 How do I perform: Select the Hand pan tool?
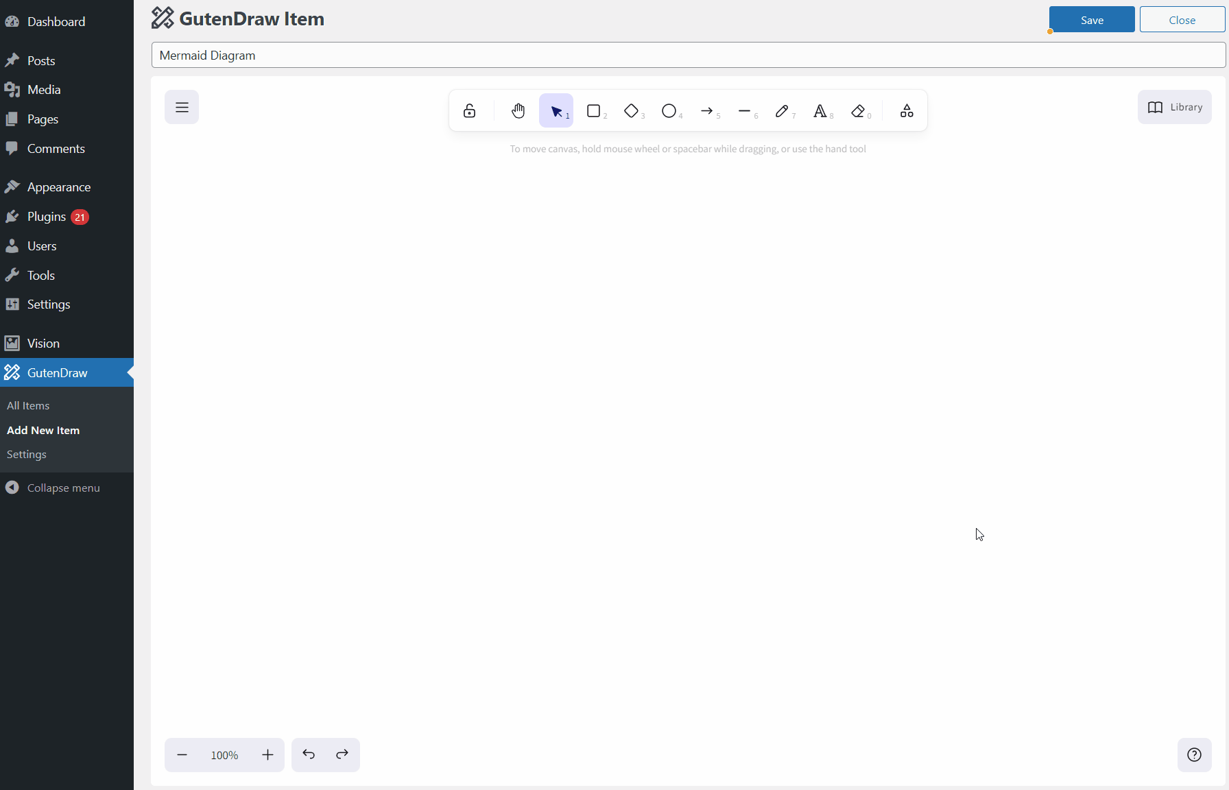click(x=518, y=110)
